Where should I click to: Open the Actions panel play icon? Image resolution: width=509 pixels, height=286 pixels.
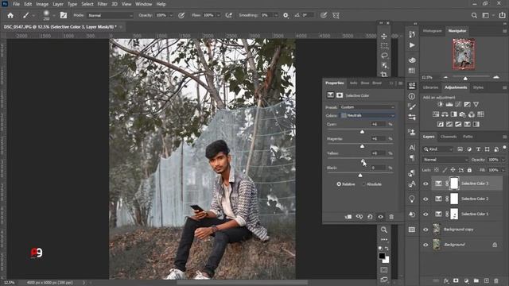[x=412, y=45]
